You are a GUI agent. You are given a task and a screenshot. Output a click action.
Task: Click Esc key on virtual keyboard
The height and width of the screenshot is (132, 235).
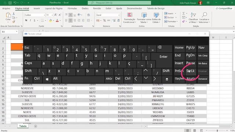pyautogui.click(x=28, y=49)
